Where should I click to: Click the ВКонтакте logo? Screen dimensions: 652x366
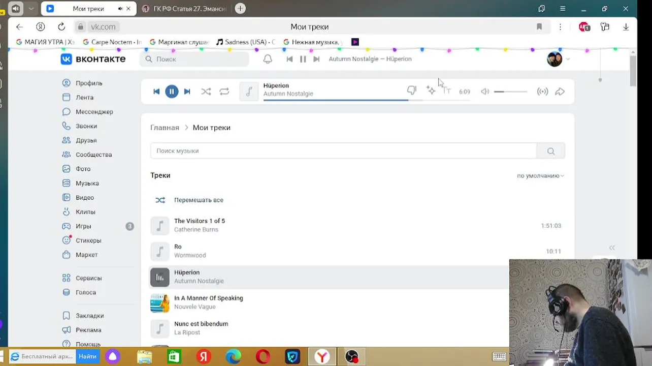(x=93, y=59)
